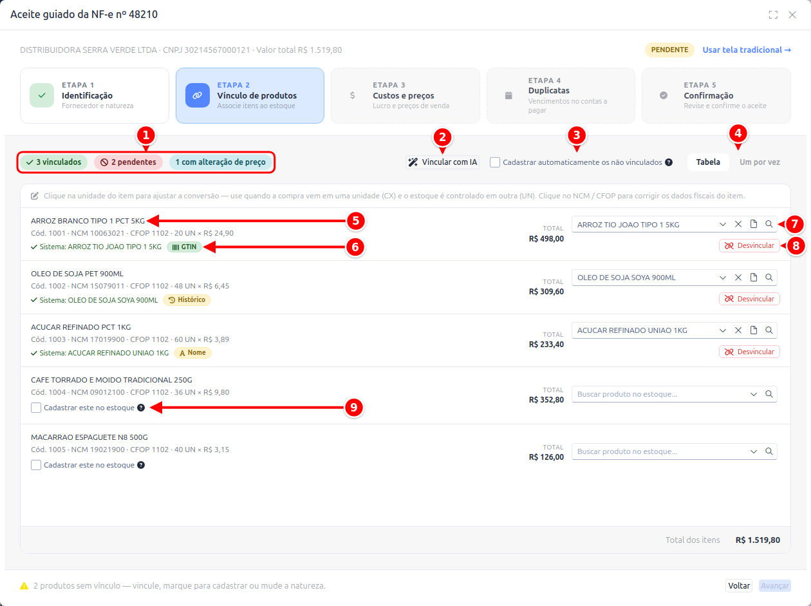Click the R$ 1.519,80 items total in table footer
811x606 pixels.
pyautogui.click(x=758, y=540)
